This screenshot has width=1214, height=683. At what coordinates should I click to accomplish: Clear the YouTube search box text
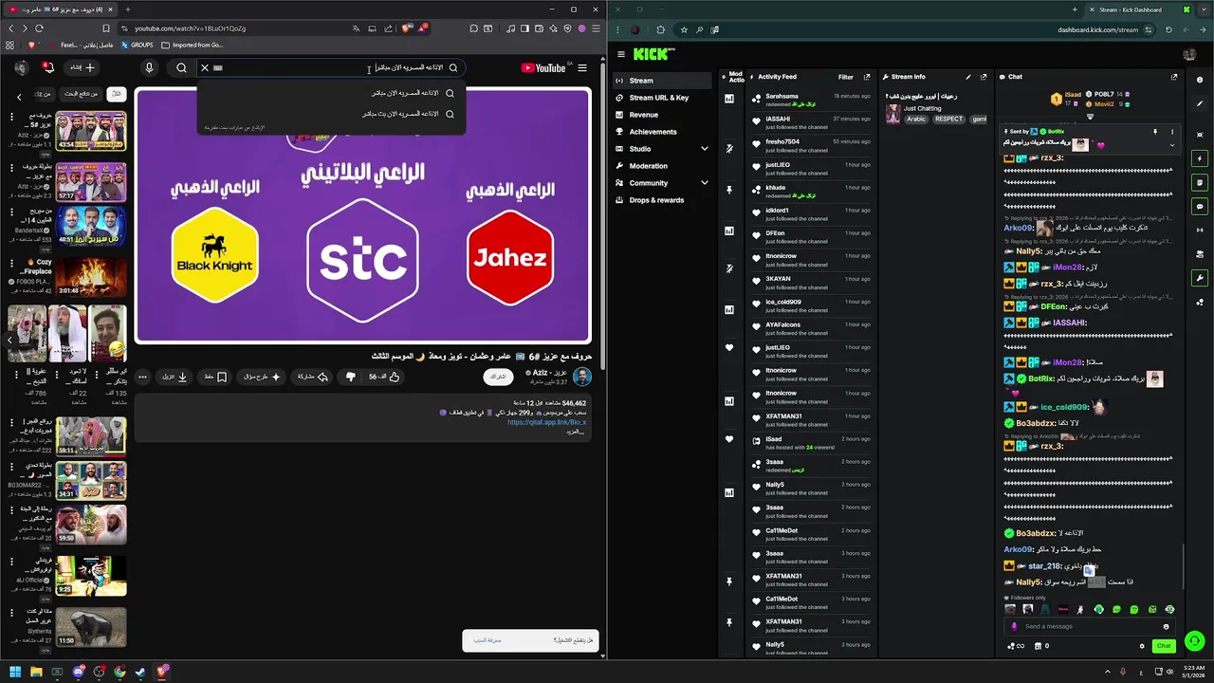tap(204, 67)
